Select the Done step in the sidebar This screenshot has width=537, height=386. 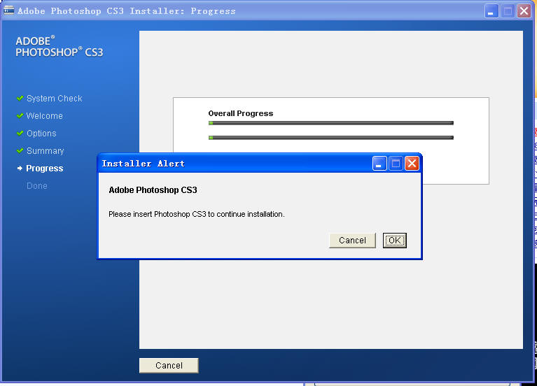pos(37,186)
